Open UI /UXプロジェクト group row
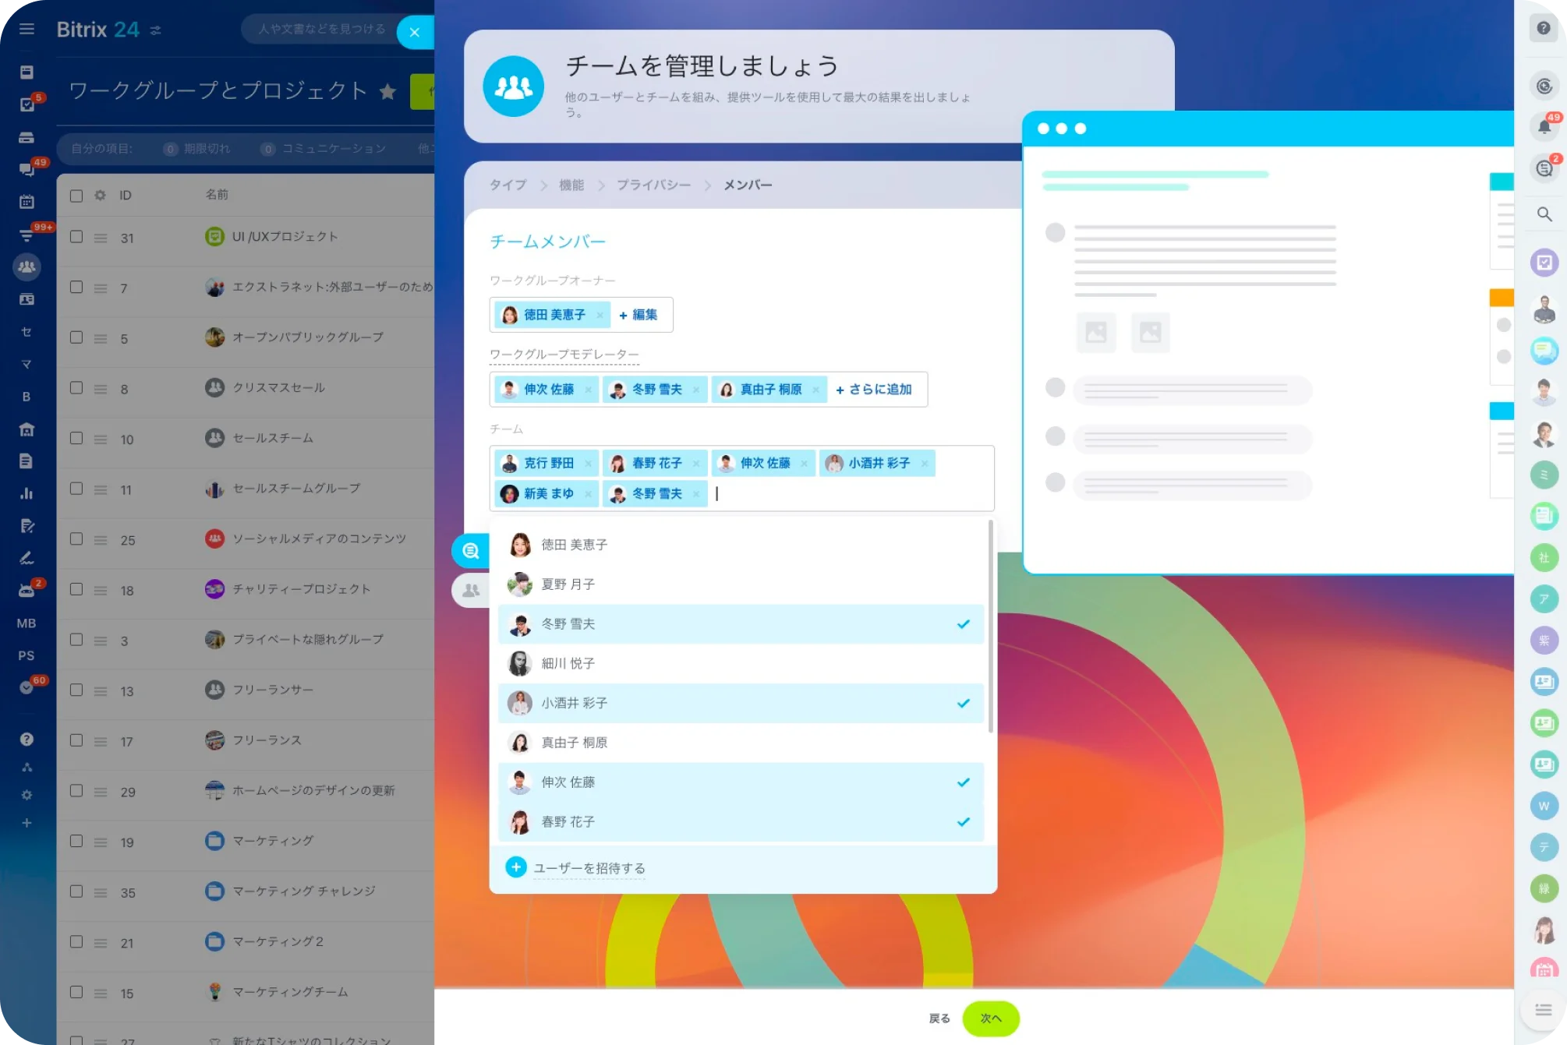 pos(285,237)
